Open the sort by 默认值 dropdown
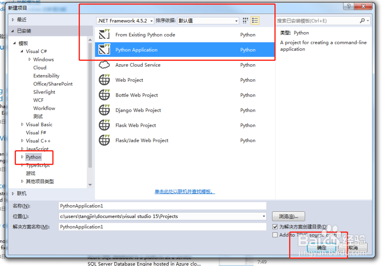 pos(208,21)
